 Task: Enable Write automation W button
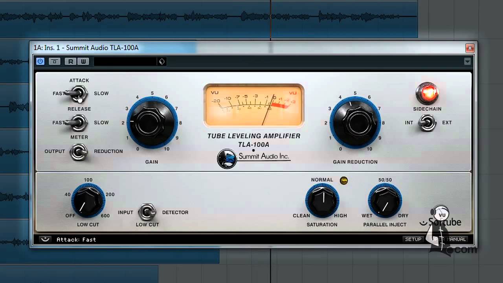click(83, 61)
